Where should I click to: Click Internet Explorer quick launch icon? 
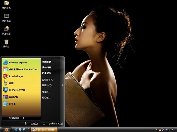(x=16, y=130)
